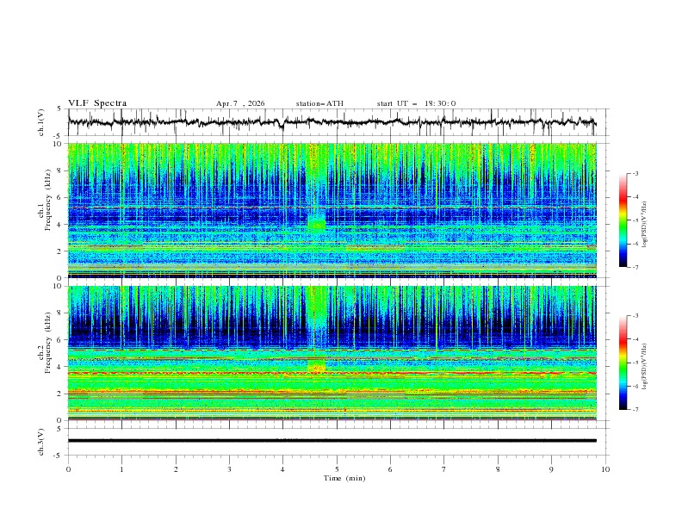Click the ch.2 color bar "log(PSD)(V²/Hz)" label

(644, 367)
